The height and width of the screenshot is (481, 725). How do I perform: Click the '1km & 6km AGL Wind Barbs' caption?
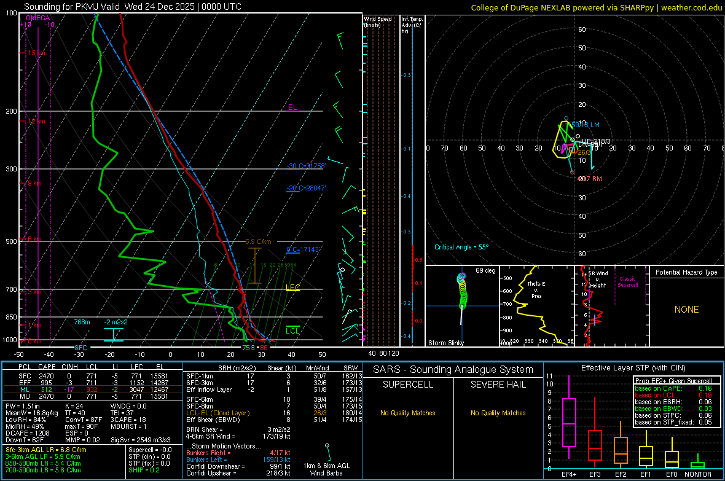(x=326, y=469)
